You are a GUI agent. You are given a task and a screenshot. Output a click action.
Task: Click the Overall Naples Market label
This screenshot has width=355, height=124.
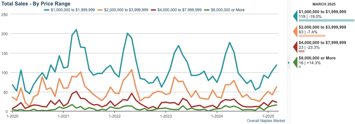pos(266,121)
